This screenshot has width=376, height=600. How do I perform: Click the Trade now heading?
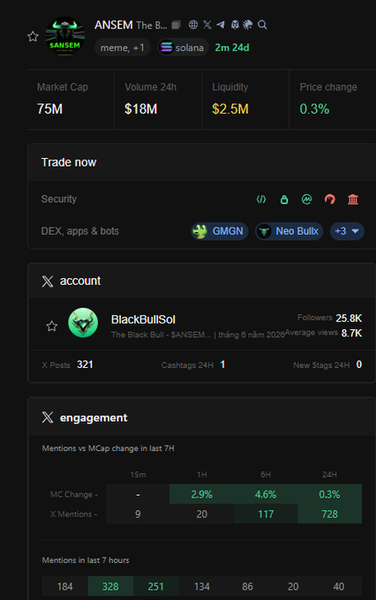point(69,162)
